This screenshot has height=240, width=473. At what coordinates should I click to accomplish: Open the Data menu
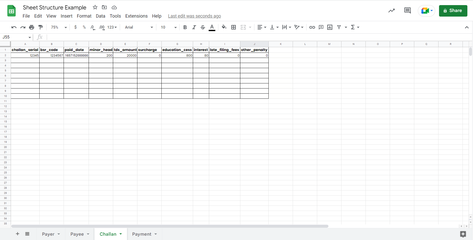coord(100,16)
